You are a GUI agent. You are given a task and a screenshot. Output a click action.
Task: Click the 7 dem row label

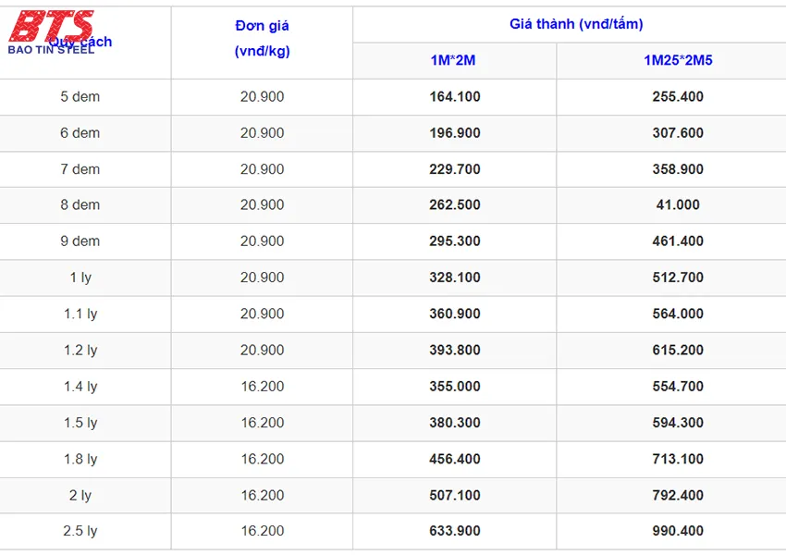click(x=80, y=169)
